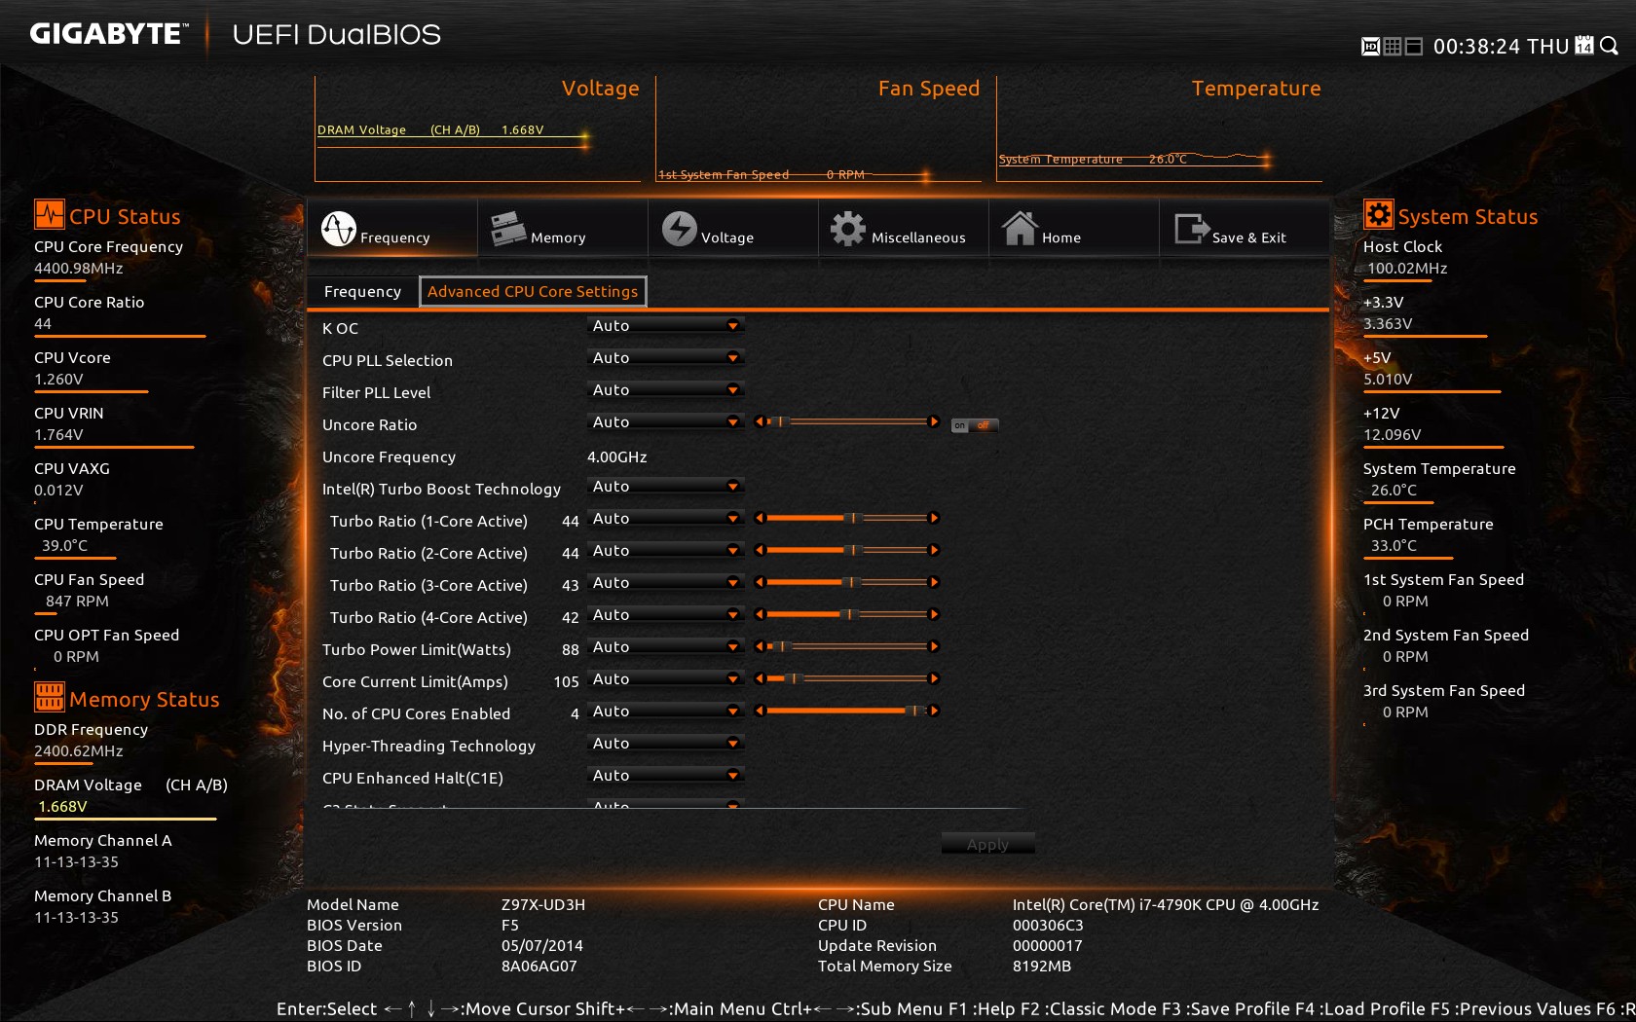Click the 00:38:24 THU clock
Image resolution: width=1636 pixels, height=1022 pixels.
point(1501,46)
